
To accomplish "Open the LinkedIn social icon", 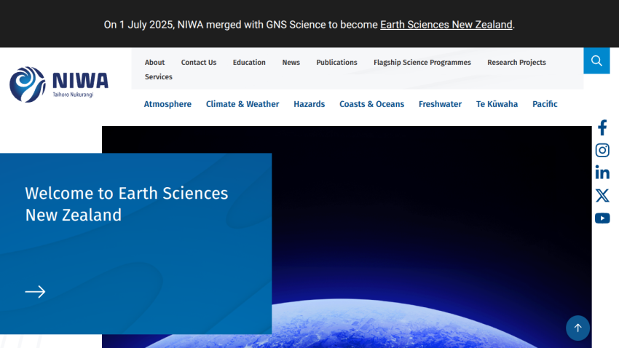I will [x=602, y=173].
